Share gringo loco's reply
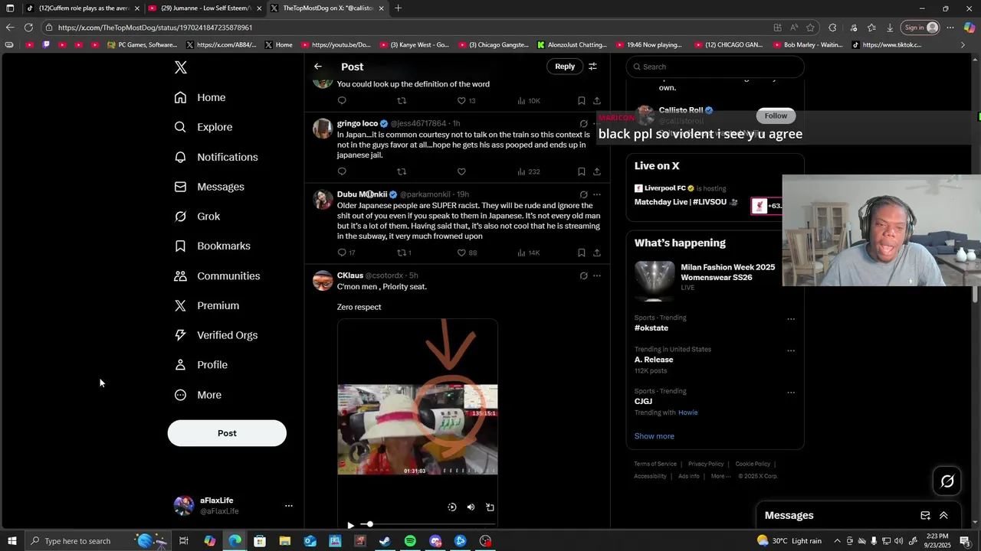Screen dimensions: 981x551 597,171
